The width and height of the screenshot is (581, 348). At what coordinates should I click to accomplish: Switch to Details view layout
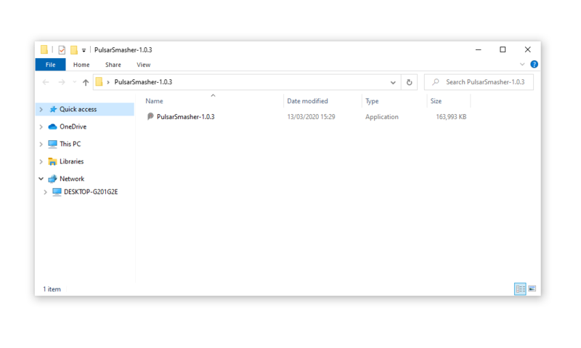click(x=520, y=288)
